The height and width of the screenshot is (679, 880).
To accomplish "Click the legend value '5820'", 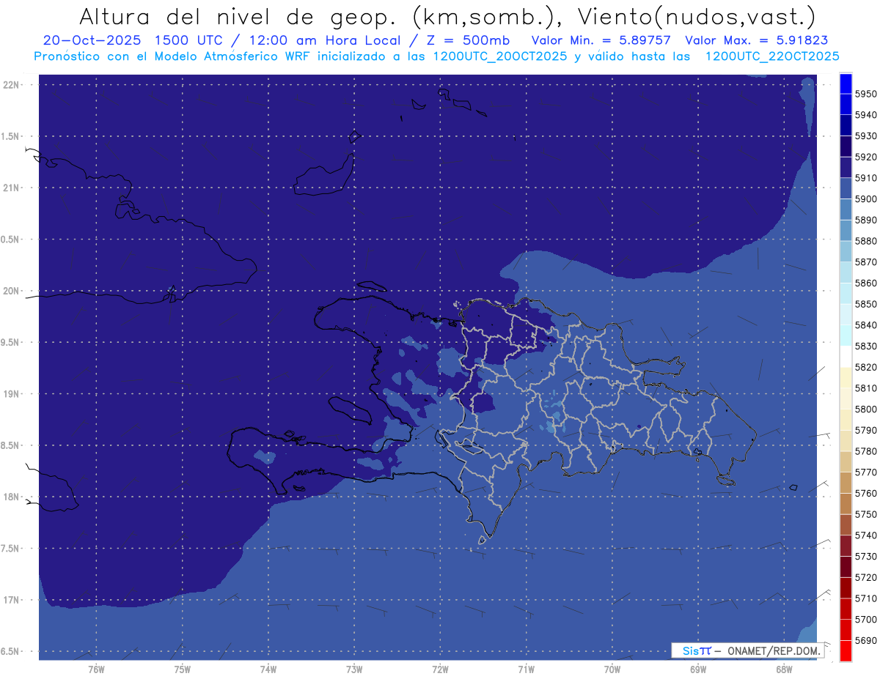I will point(865,367).
